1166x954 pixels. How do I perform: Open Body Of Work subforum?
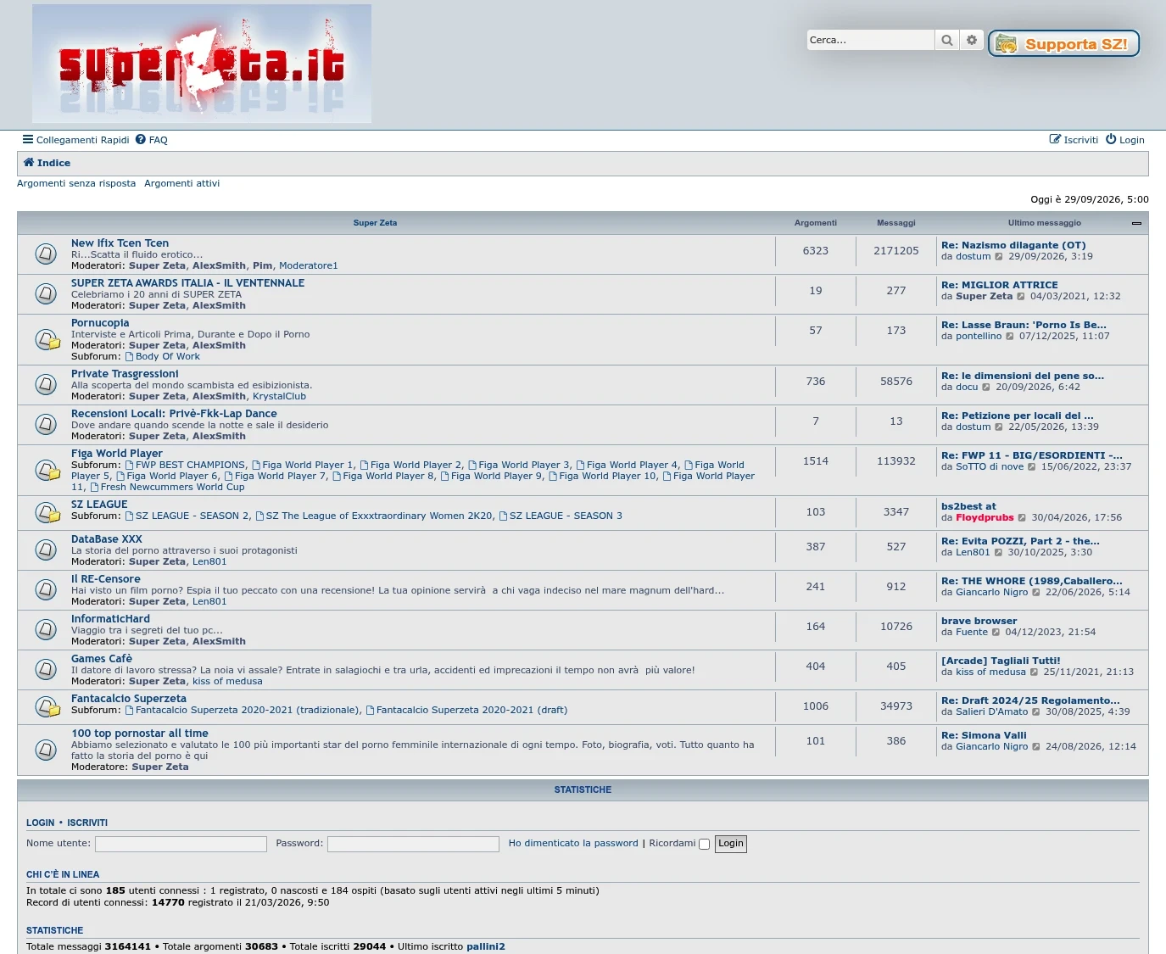pyautogui.click(x=162, y=356)
